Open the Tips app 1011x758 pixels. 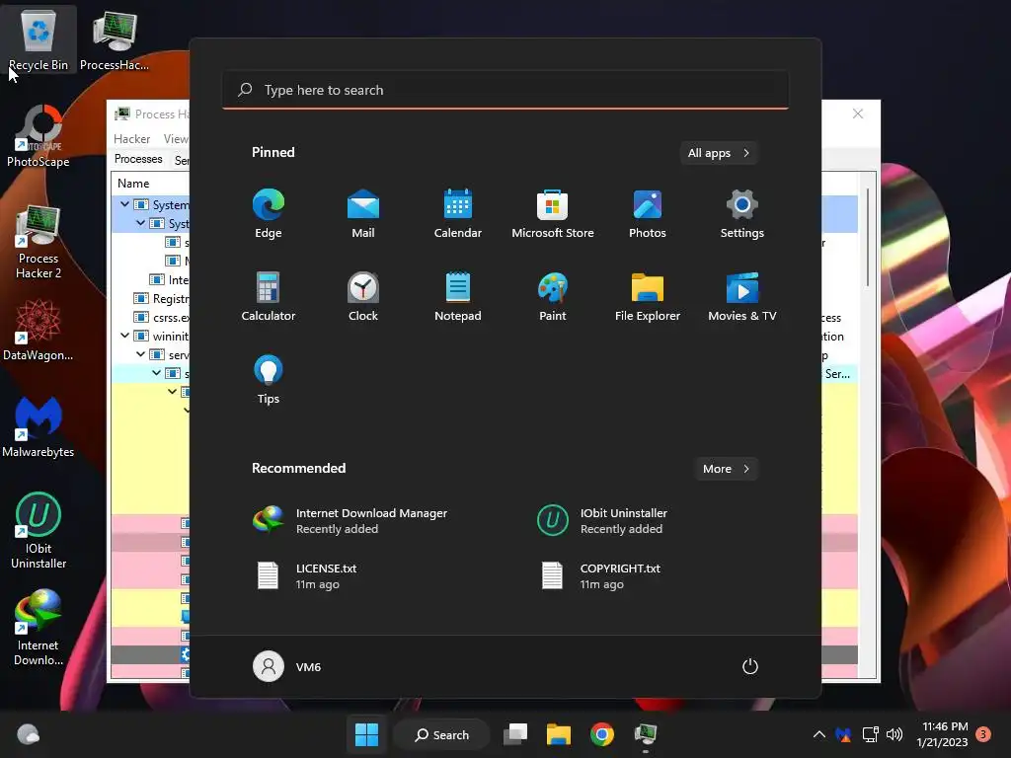coord(269,380)
